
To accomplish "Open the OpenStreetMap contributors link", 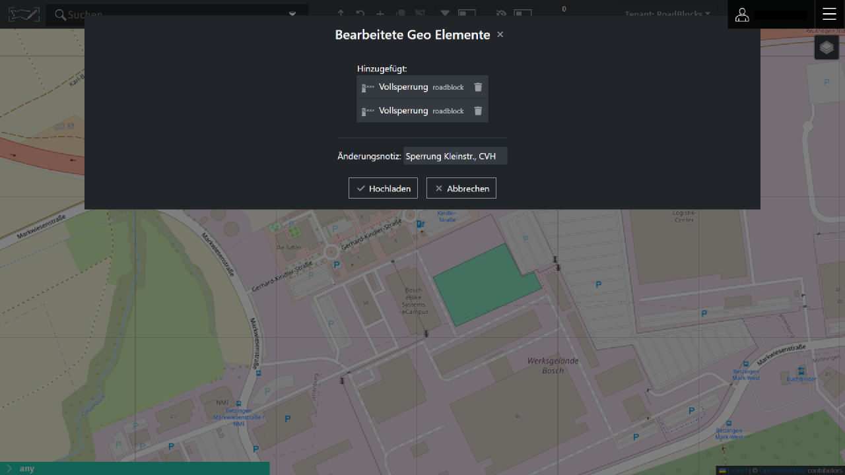I will 782,470.
